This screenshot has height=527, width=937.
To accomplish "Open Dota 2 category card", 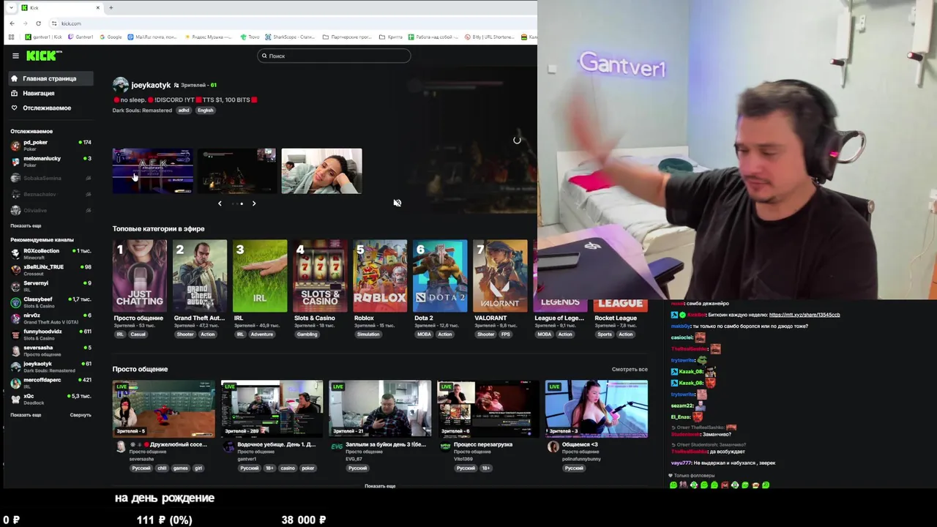I will pyautogui.click(x=439, y=276).
